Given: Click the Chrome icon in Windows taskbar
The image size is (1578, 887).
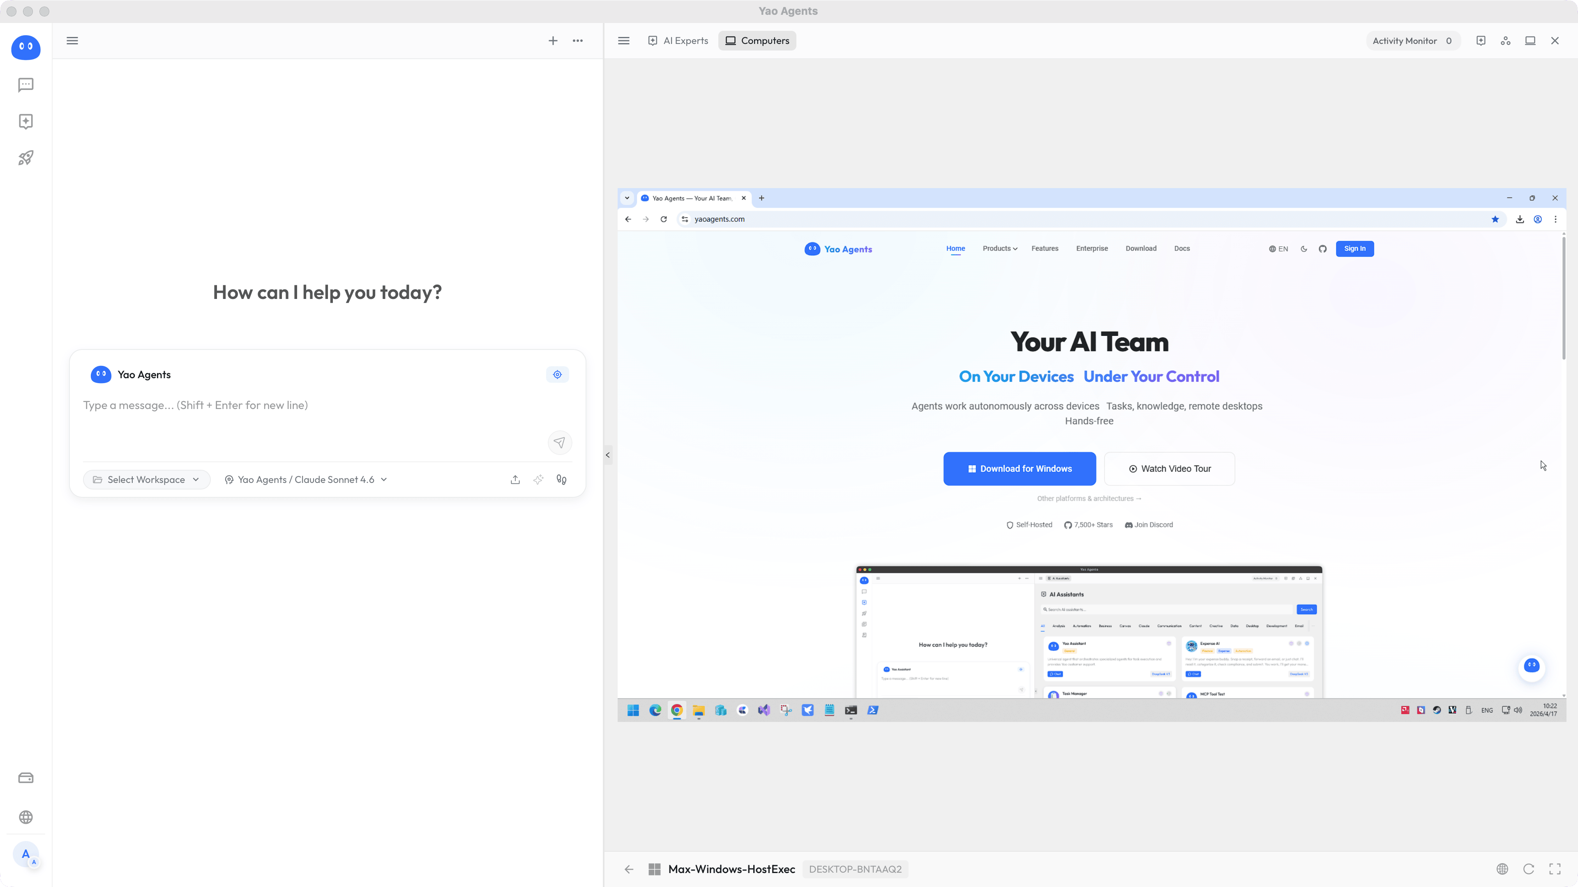Looking at the screenshot, I should [x=676, y=710].
